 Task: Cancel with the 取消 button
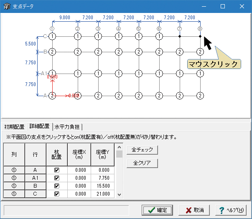coord(194,210)
